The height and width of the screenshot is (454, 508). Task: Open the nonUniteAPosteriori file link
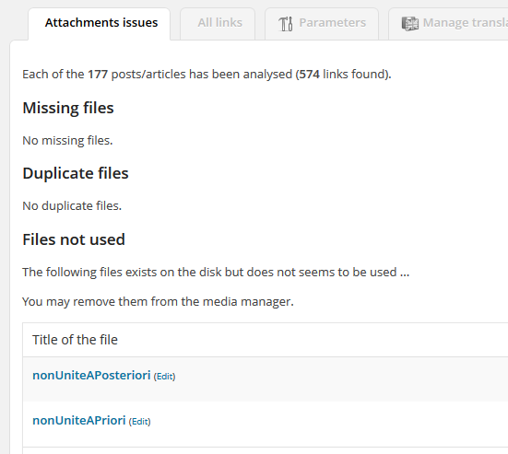point(91,376)
